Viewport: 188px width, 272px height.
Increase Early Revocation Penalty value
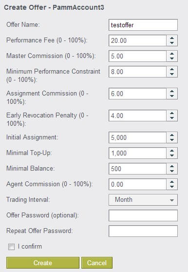[x=172, y=113]
